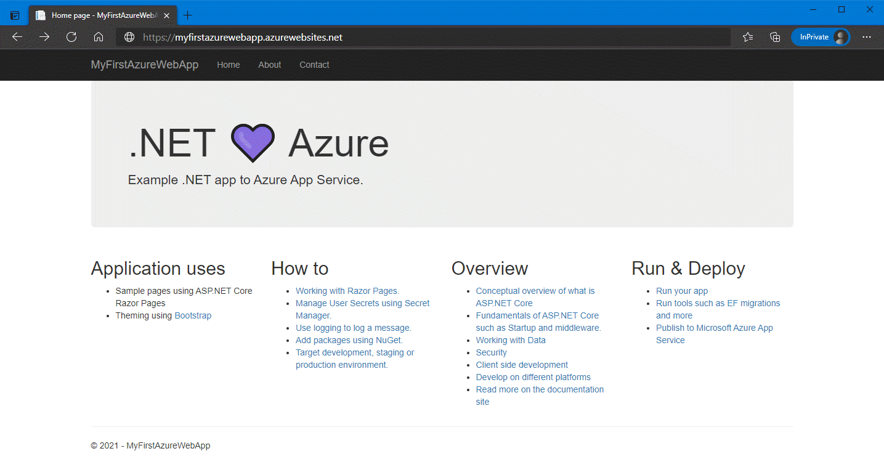
Task: Click the Home page browser tab
Action: (x=99, y=15)
